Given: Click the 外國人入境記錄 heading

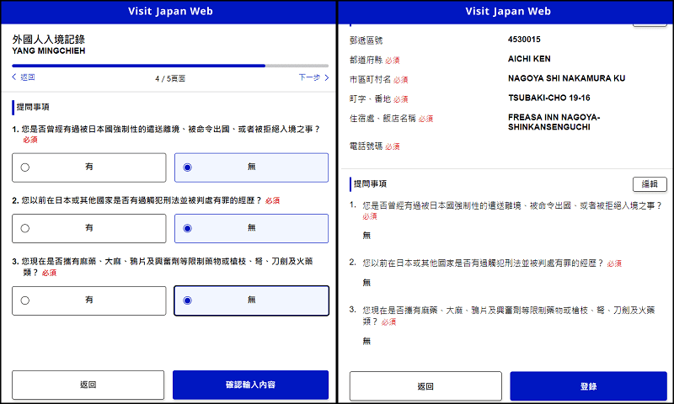Looking at the screenshot, I should click(49, 40).
